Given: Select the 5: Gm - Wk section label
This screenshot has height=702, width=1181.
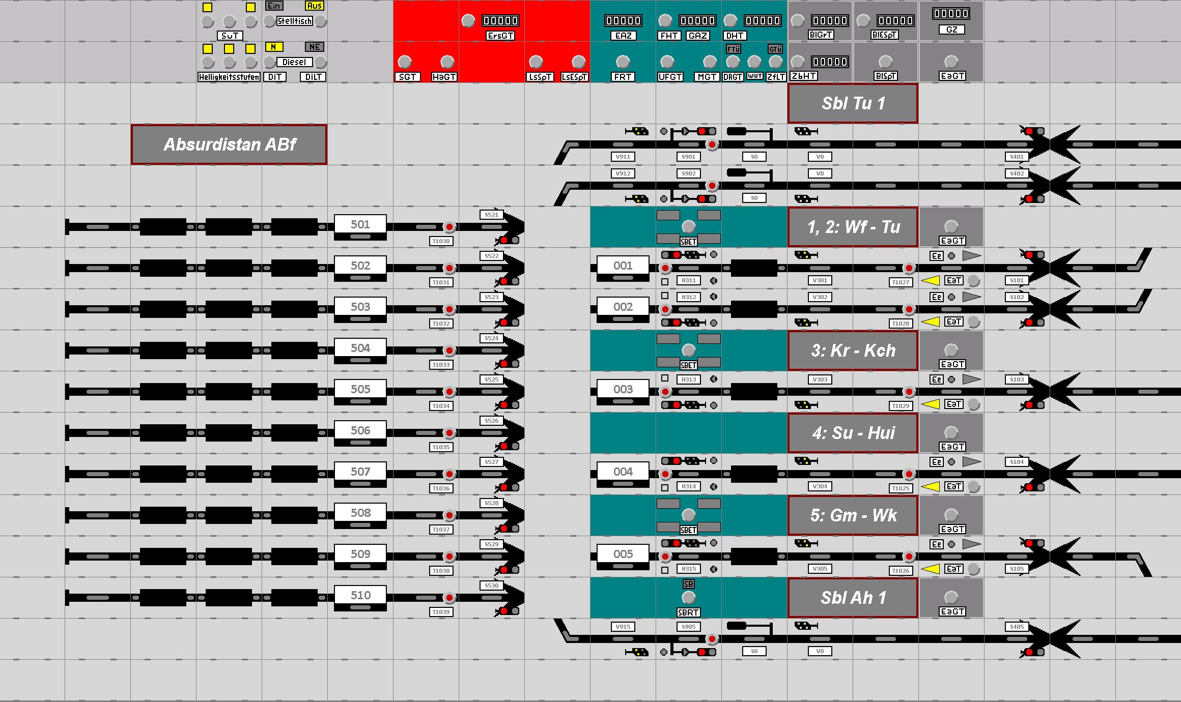Looking at the screenshot, I should [853, 515].
